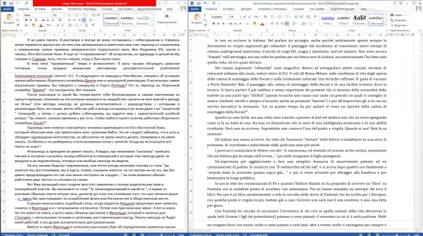
Task: Click horizontal scrollbar of the Fantozzi window
Action: tap(304, 231)
